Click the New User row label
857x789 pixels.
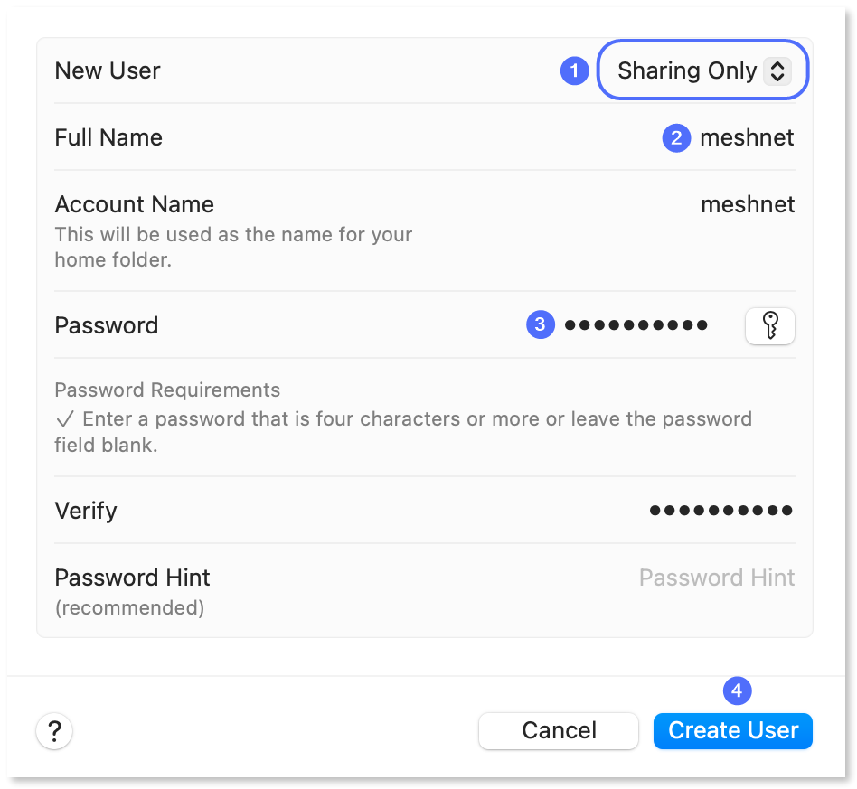tap(108, 70)
